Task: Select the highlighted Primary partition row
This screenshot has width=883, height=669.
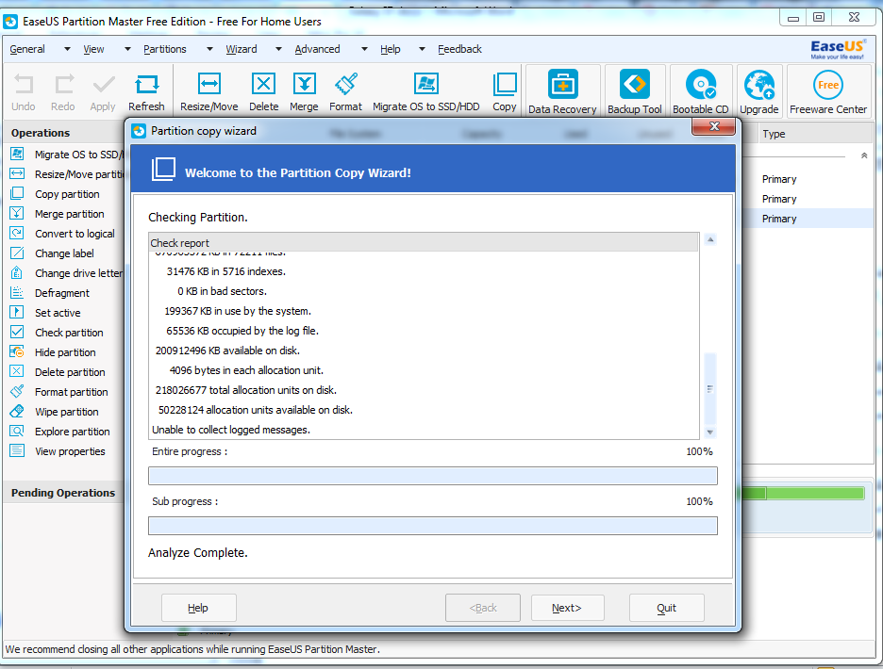Action: coord(808,219)
